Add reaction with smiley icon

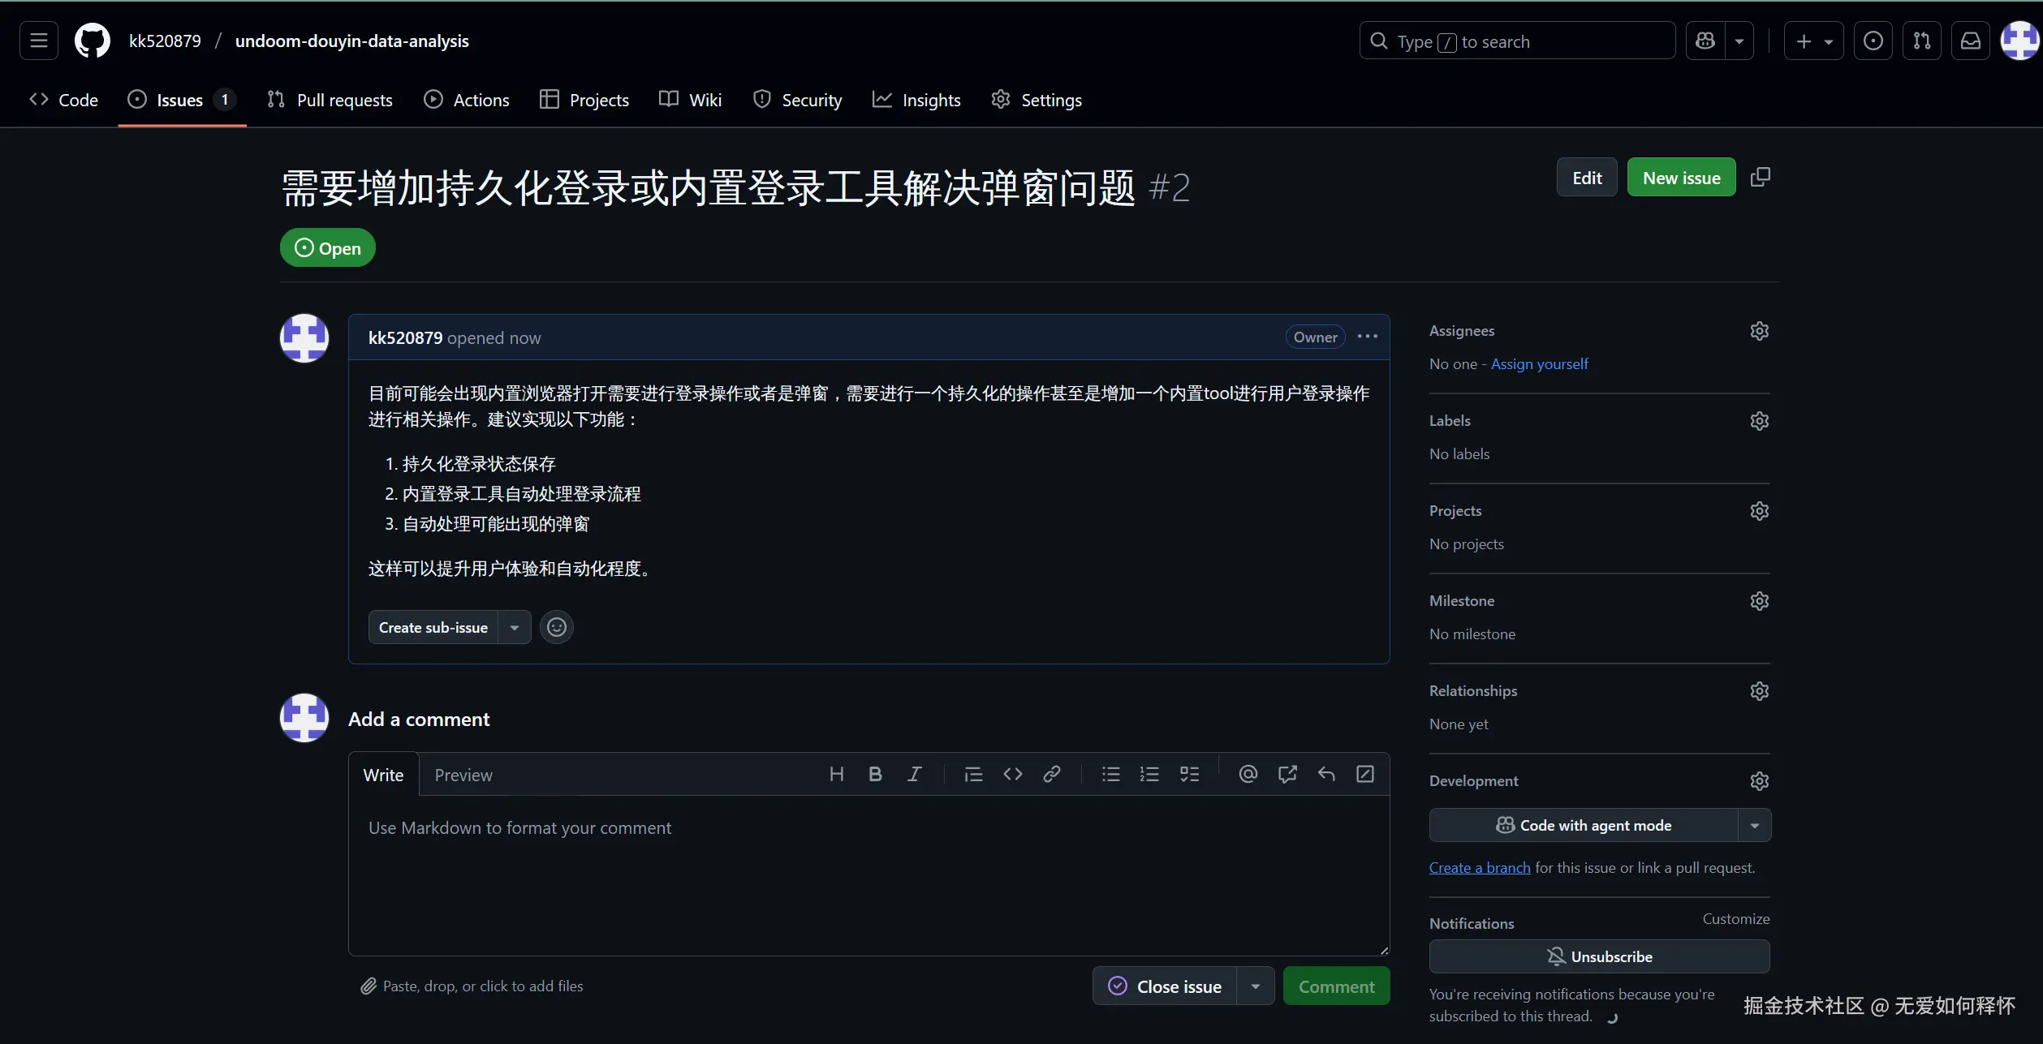pyautogui.click(x=557, y=627)
